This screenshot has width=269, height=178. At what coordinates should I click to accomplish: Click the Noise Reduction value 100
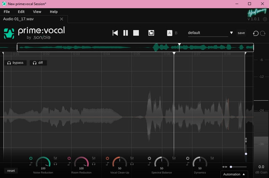(43, 168)
